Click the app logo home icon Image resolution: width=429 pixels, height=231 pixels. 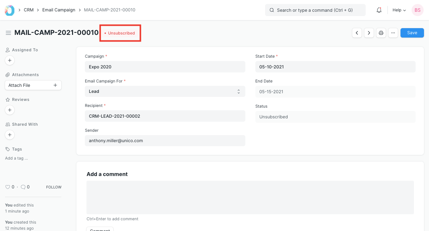[9, 10]
